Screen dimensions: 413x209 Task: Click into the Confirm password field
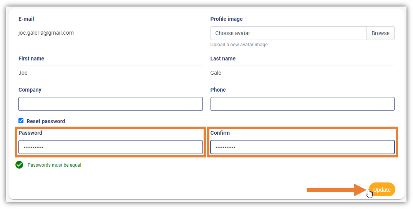click(302, 147)
